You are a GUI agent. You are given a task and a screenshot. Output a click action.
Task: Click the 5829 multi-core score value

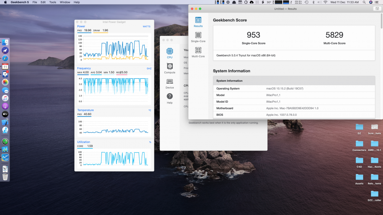[334, 35]
